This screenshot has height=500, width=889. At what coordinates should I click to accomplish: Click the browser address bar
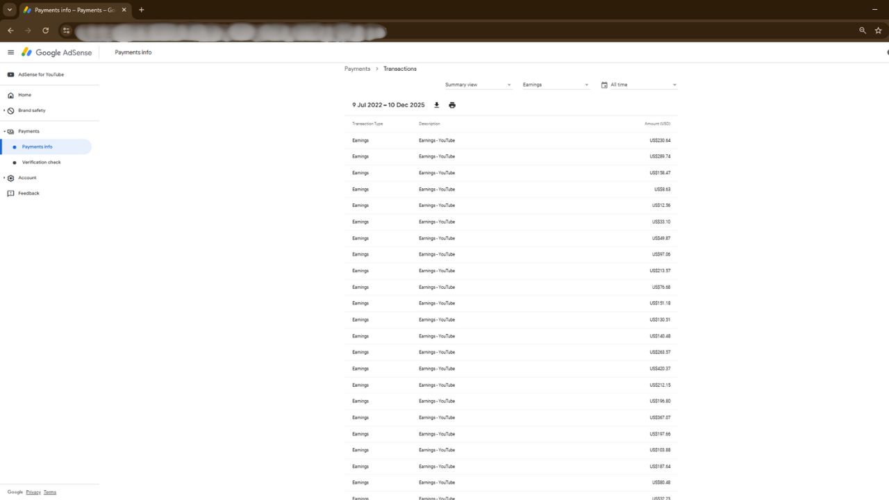tap(229, 32)
